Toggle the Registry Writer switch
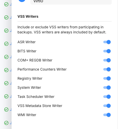118x129 pixels. [107, 78]
